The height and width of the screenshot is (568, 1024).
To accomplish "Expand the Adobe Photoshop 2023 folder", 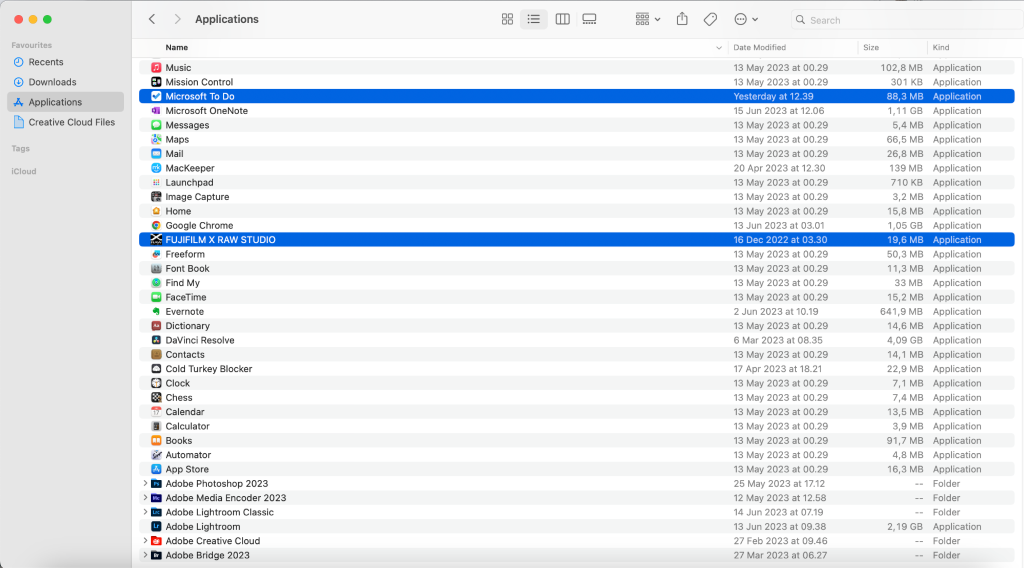I will pos(145,483).
